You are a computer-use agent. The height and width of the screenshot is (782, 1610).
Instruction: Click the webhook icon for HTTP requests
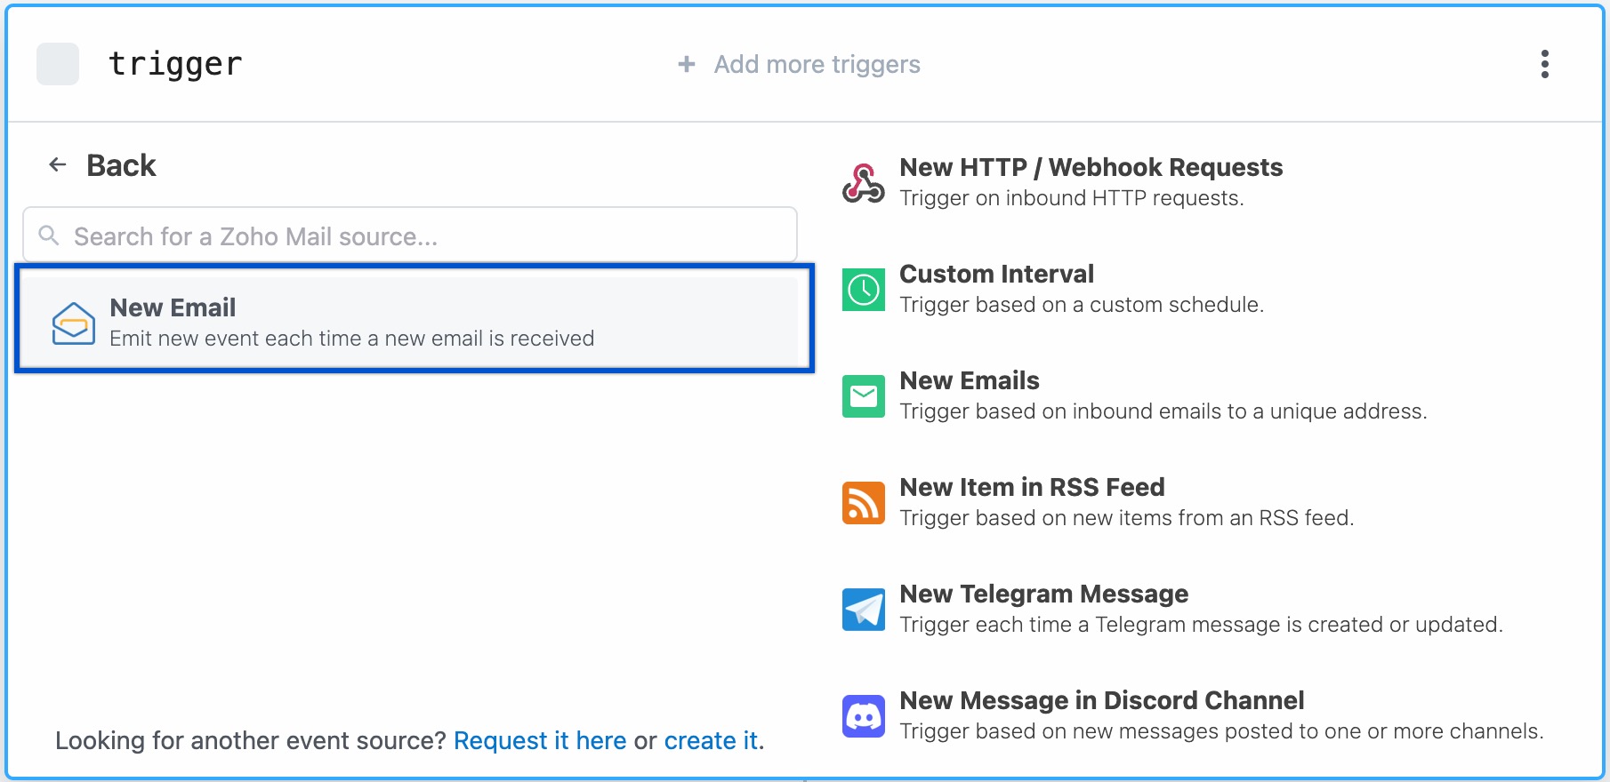click(x=863, y=183)
